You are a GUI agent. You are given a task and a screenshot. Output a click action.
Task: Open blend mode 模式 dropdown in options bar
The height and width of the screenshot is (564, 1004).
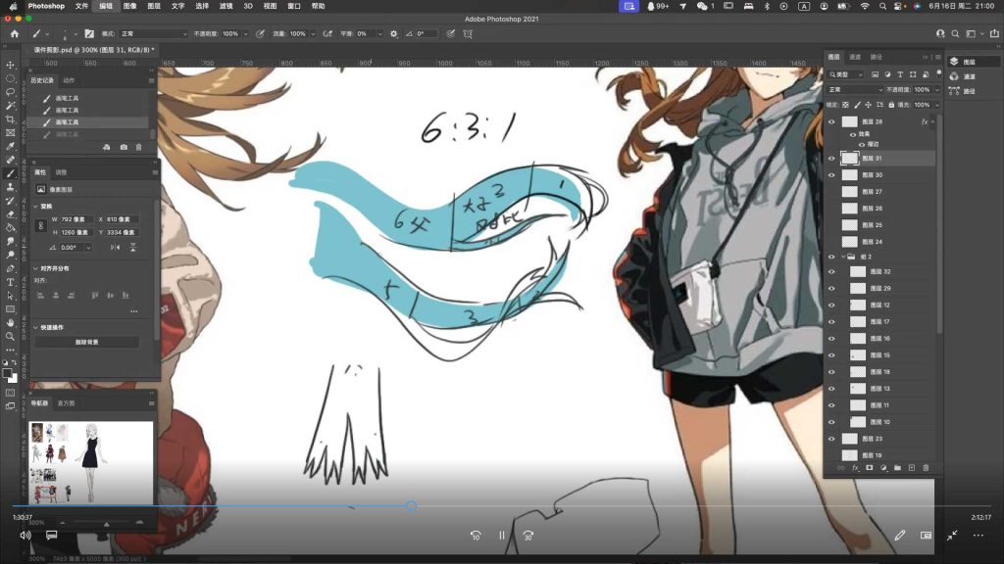154,34
